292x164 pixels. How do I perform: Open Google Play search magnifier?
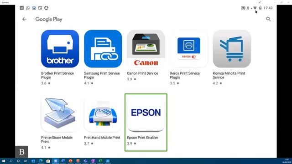[x=268, y=19]
